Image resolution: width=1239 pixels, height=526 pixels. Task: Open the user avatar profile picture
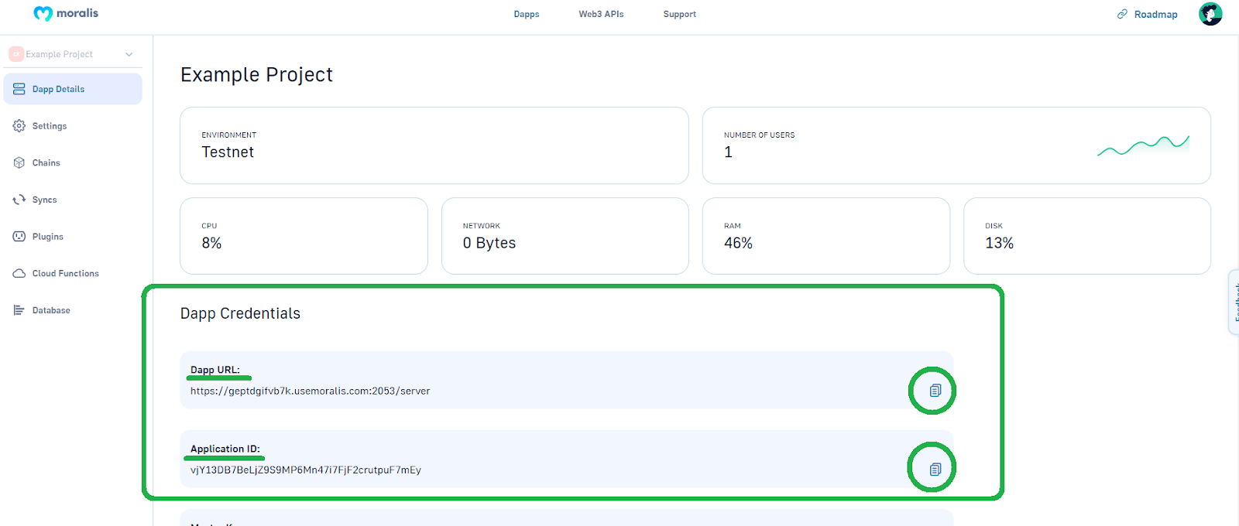[x=1210, y=14]
